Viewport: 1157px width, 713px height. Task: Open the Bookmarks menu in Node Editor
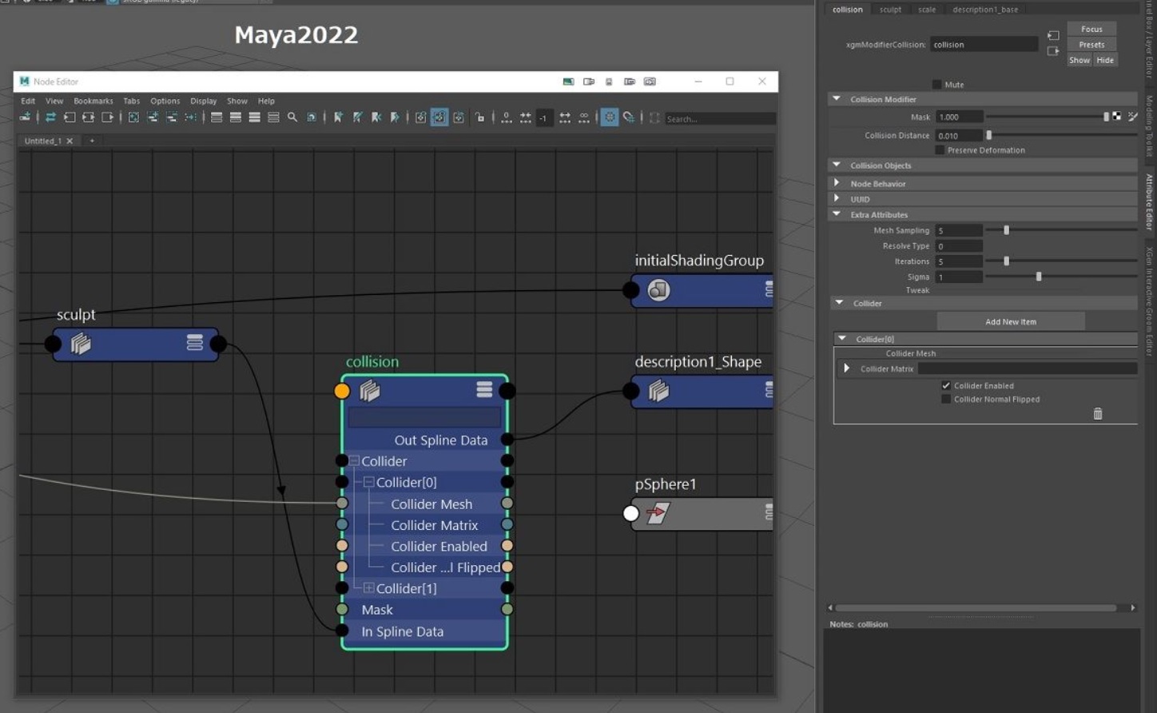point(93,101)
